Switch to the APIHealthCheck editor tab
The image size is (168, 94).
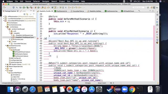pos(128,11)
